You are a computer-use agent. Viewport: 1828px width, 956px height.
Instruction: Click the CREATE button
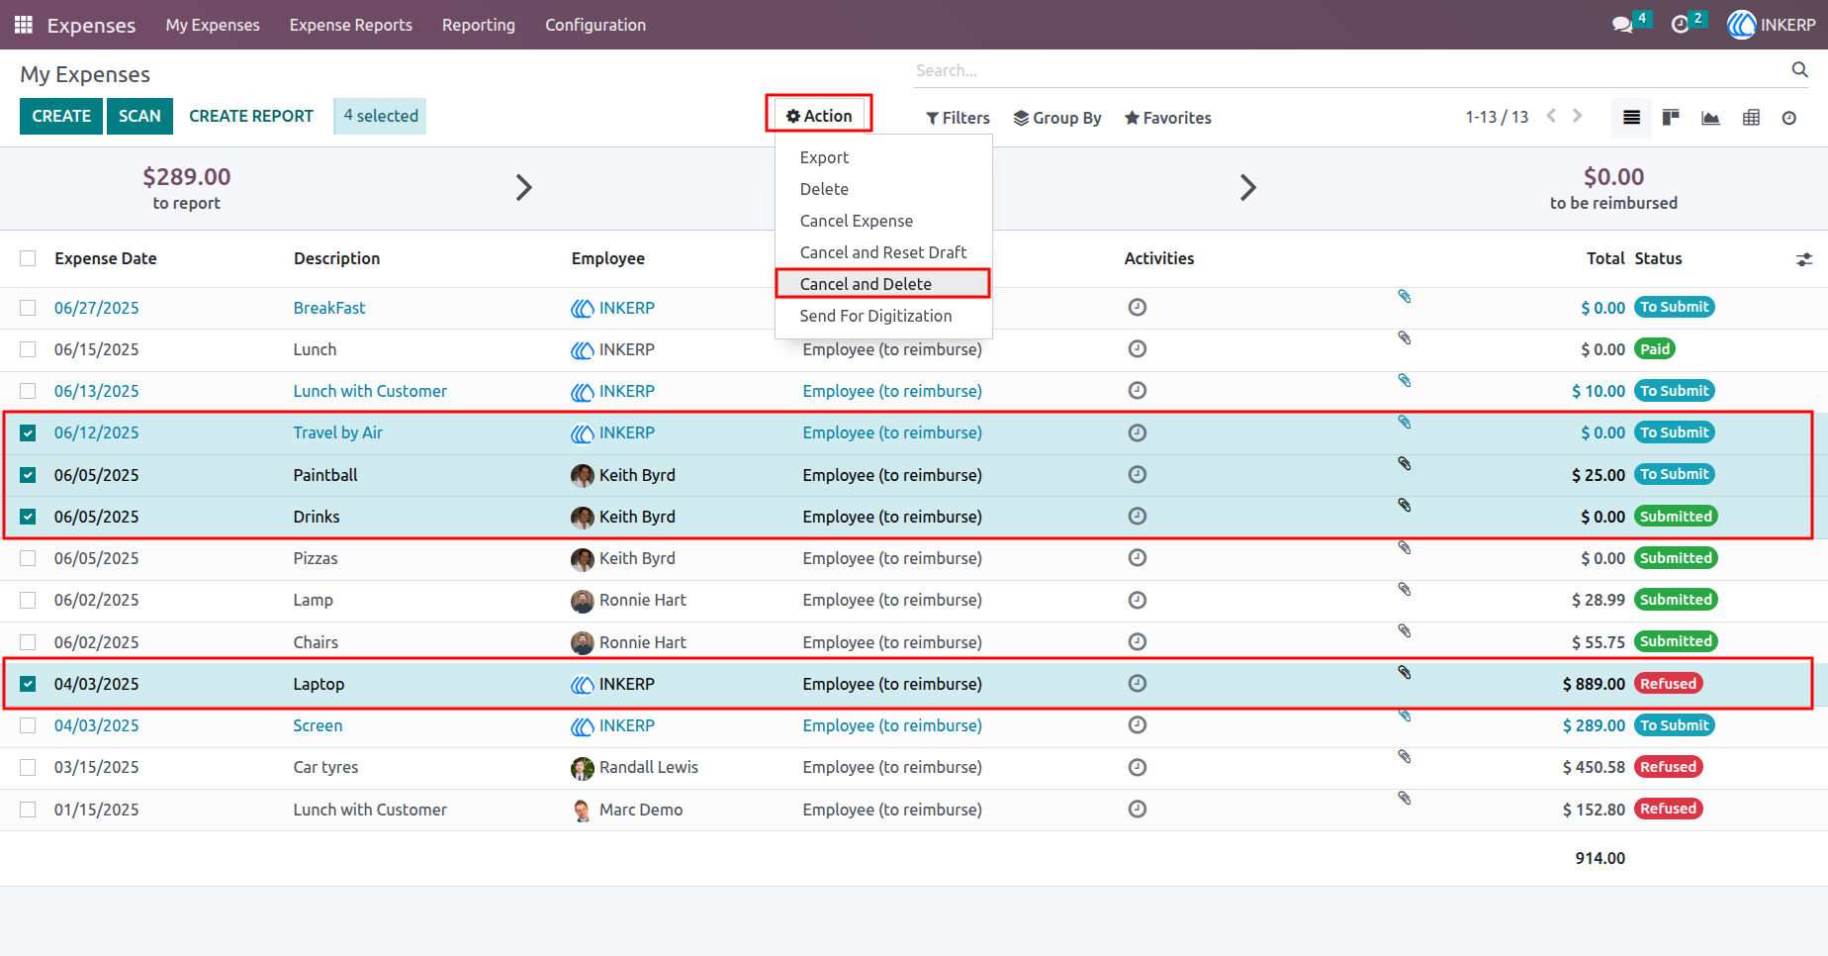61,116
